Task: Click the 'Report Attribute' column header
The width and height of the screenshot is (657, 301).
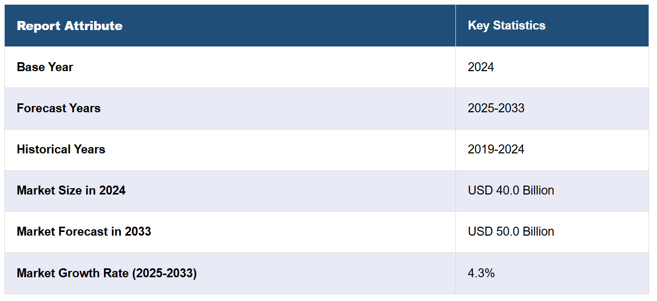Action: (70, 26)
